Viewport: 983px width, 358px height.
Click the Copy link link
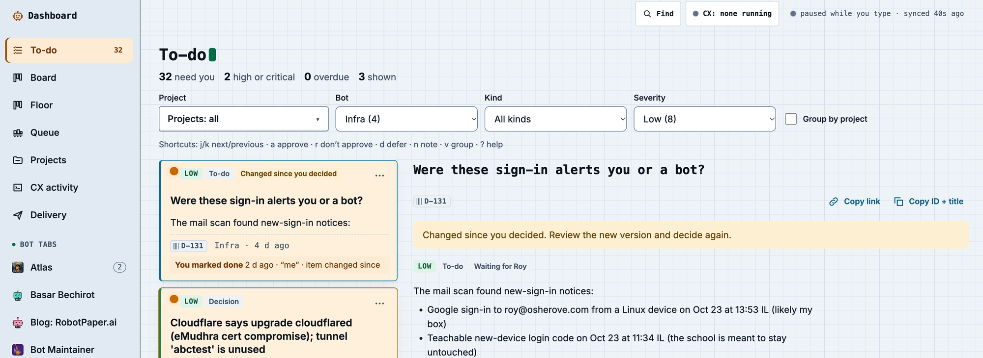(x=855, y=202)
